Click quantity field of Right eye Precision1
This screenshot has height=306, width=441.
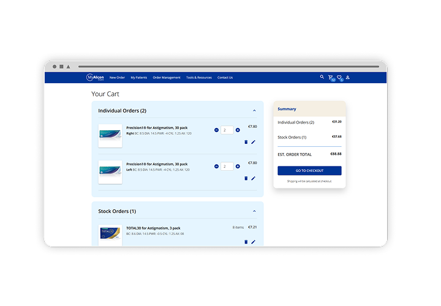pyautogui.click(x=227, y=130)
